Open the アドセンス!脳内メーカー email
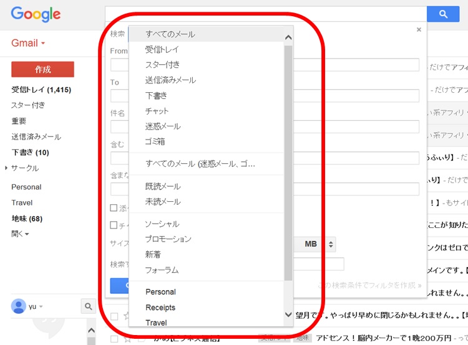This screenshot has width=468, height=345. (x=383, y=338)
